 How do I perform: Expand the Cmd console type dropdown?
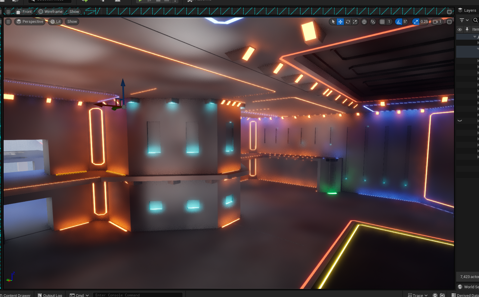point(79,295)
